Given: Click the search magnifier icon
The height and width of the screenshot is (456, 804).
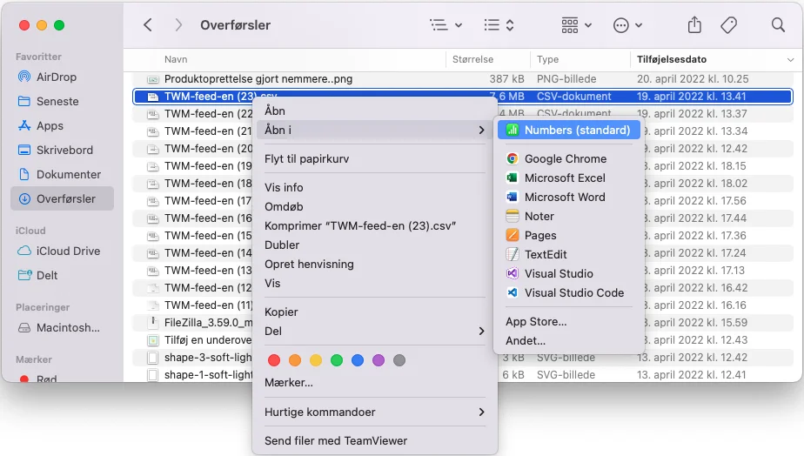Looking at the screenshot, I should click(x=778, y=24).
